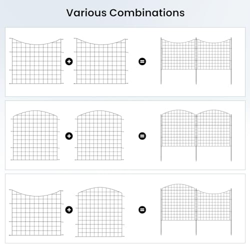Select the second arched fence panel in middle row
The height and width of the screenshot is (250, 250).
click(x=99, y=135)
